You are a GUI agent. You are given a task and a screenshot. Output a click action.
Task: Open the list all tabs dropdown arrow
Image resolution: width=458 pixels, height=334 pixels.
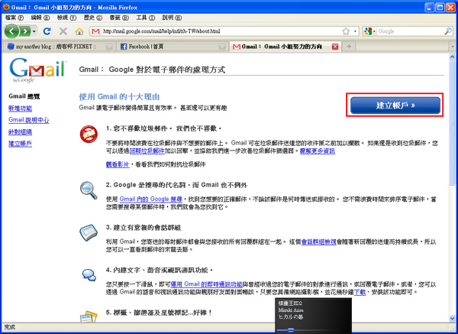(x=453, y=47)
